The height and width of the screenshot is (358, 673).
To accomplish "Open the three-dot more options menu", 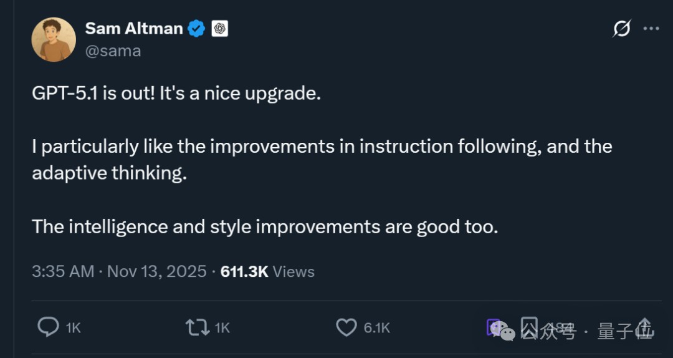I will tap(651, 28).
